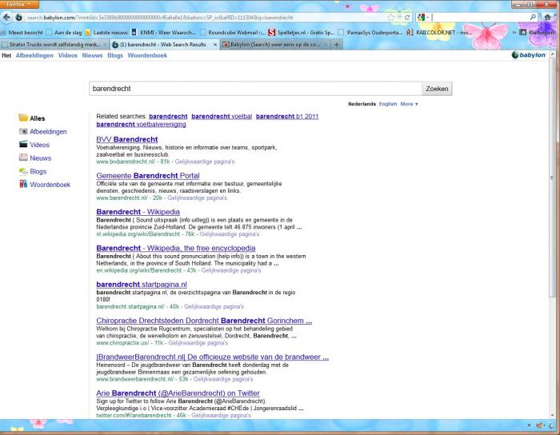Click Afbeeldingen in the top navigation
Screen dimensions: 560x435
click(34, 55)
